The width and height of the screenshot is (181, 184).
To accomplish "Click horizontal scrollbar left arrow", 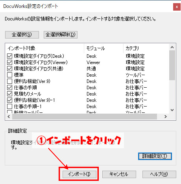I will (9, 116).
